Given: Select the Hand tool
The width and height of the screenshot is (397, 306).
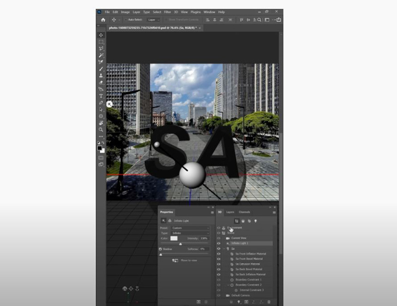Looking at the screenshot, I should pyautogui.click(x=101, y=123).
